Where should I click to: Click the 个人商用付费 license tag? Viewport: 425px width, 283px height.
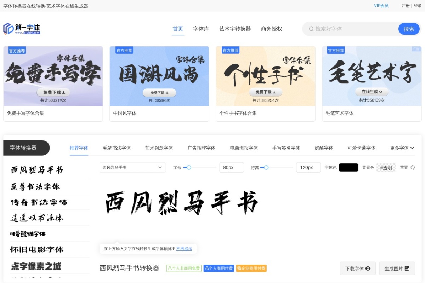pyautogui.click(x=219, y=268)
